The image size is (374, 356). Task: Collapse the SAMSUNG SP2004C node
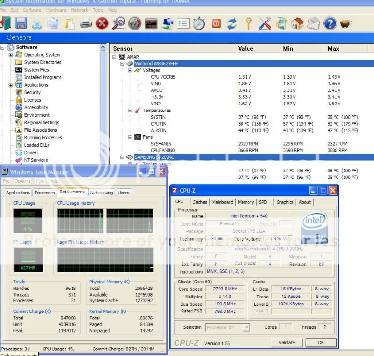[x=122, y=157]
